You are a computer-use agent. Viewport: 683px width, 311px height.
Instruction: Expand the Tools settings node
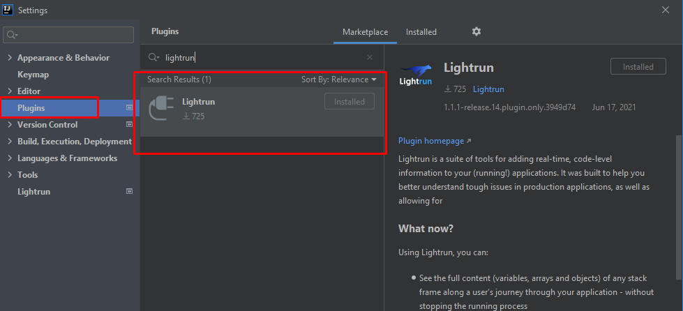pos(10,174)
